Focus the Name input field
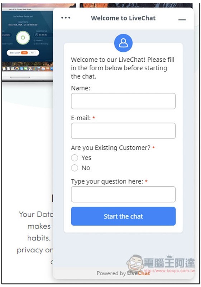The width and height of the screenshot is (201, 287). tap(123, 101)
